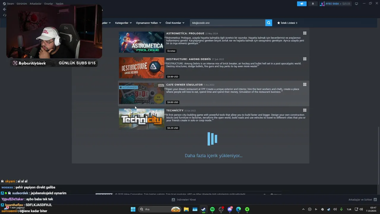Screen dimensions: 380x214
Task: Click Windows platform icon for Destructure
Action: (x=305, y=59)
